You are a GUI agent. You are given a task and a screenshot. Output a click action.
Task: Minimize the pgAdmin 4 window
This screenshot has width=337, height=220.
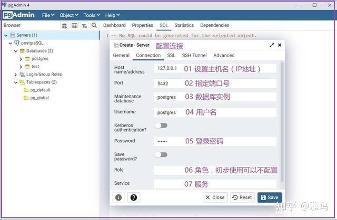pos(300,5)
